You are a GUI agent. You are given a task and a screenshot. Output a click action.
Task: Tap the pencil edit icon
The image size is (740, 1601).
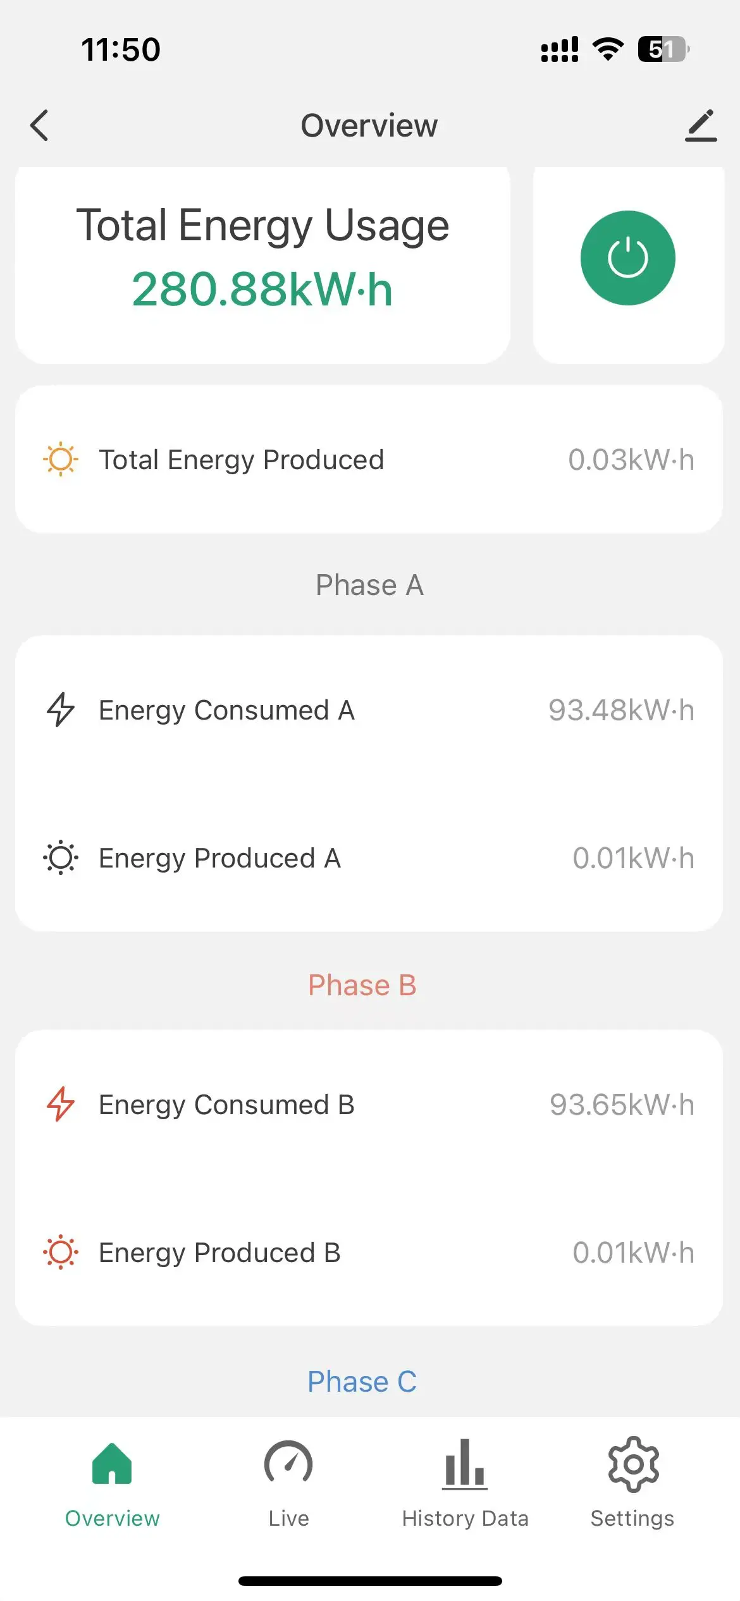point(701,125)
